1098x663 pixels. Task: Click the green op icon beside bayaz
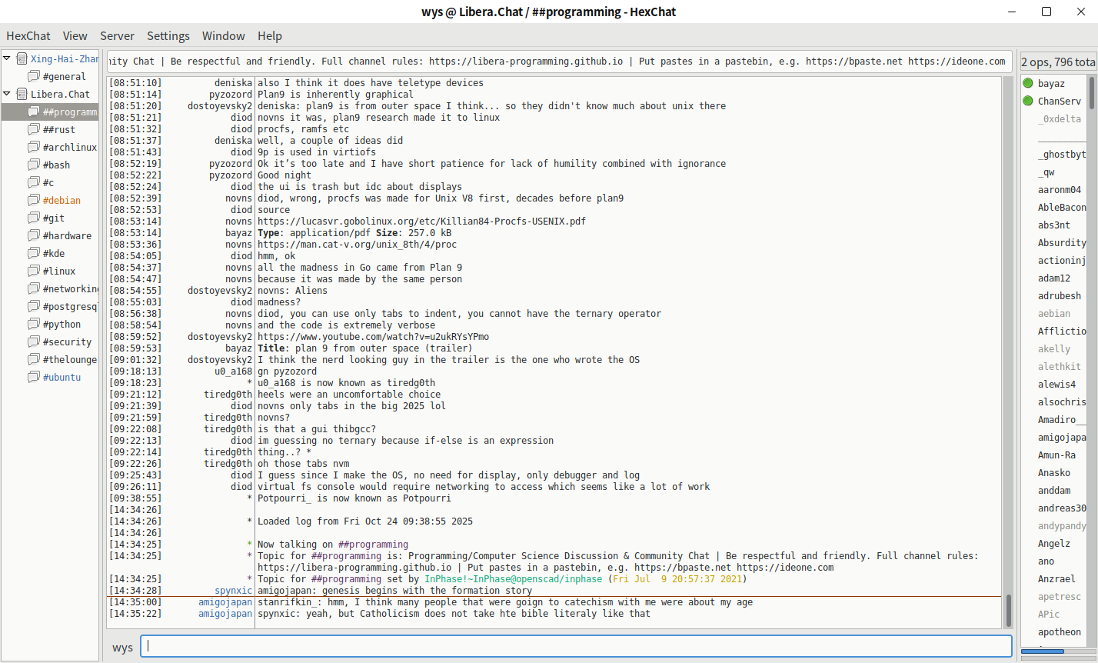pos(1028,83)
